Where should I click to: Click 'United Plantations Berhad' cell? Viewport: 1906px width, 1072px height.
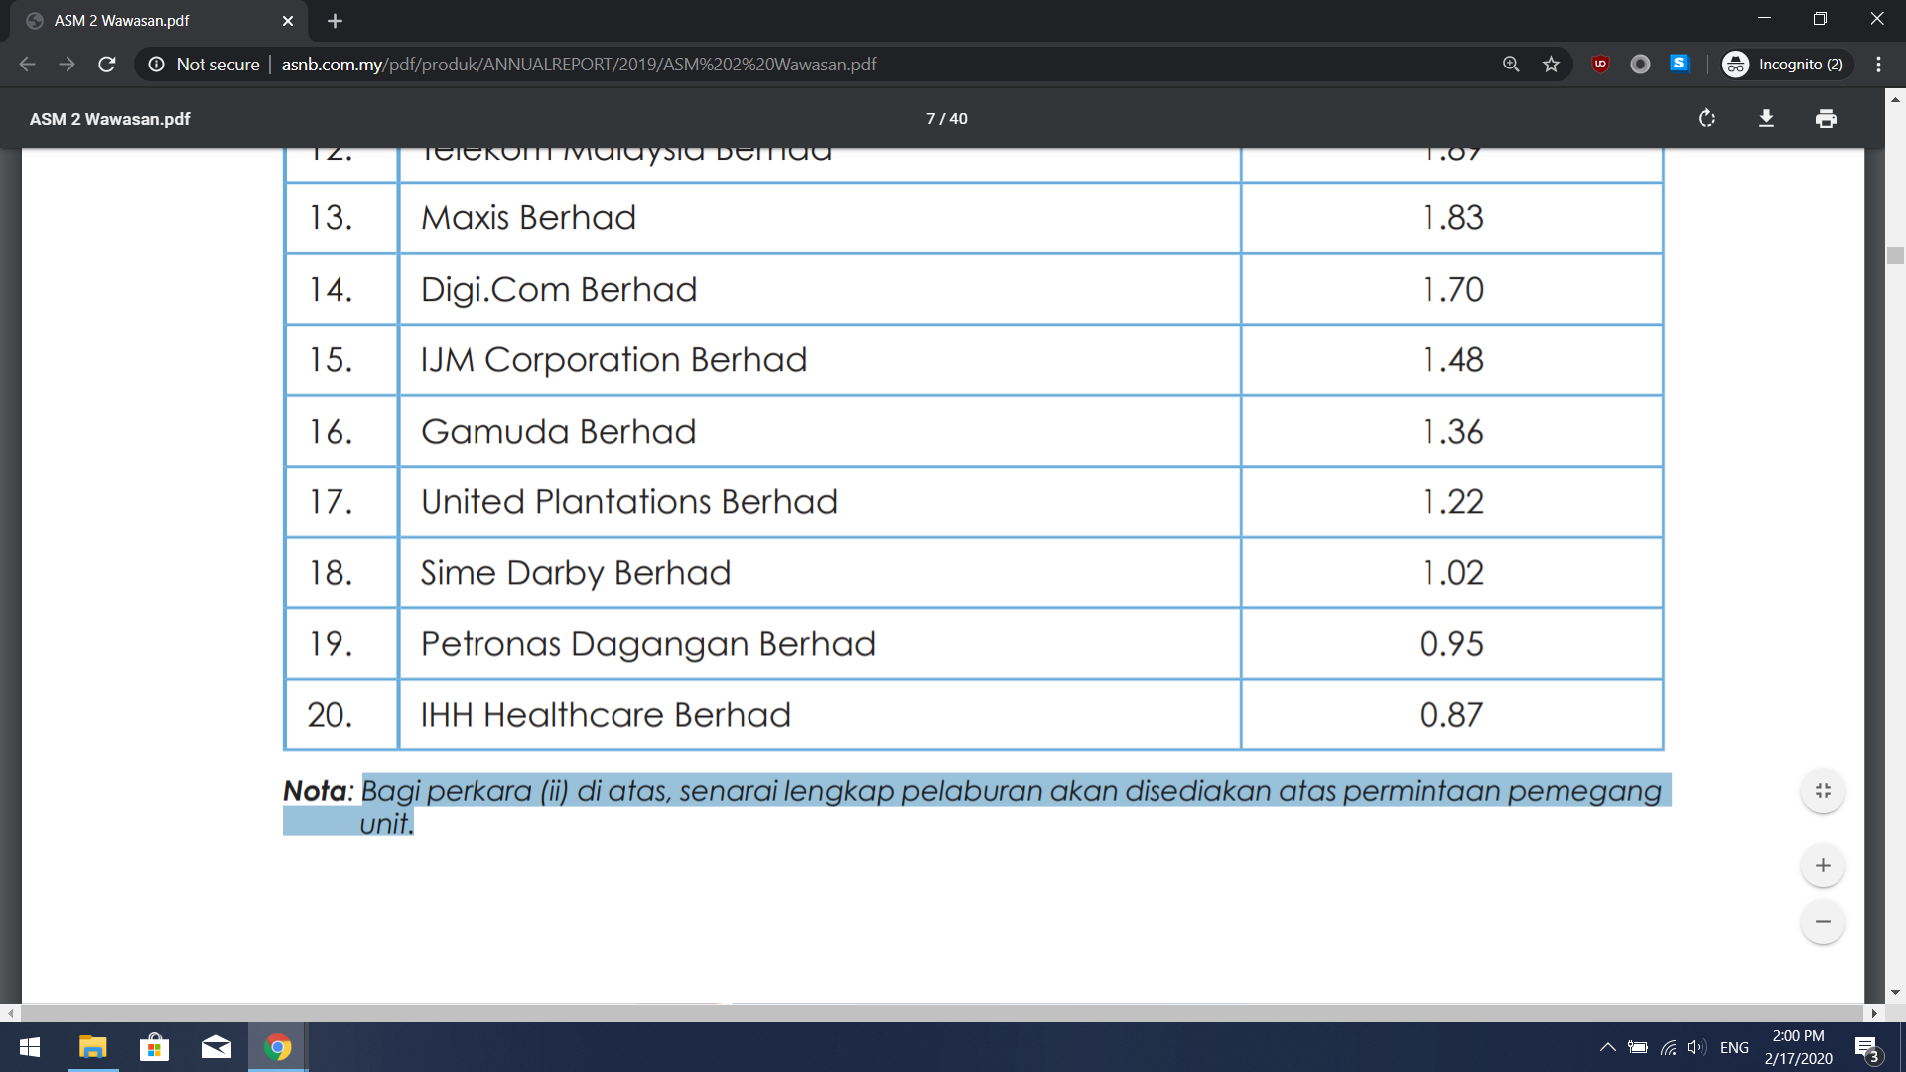[x=819, y=501]
